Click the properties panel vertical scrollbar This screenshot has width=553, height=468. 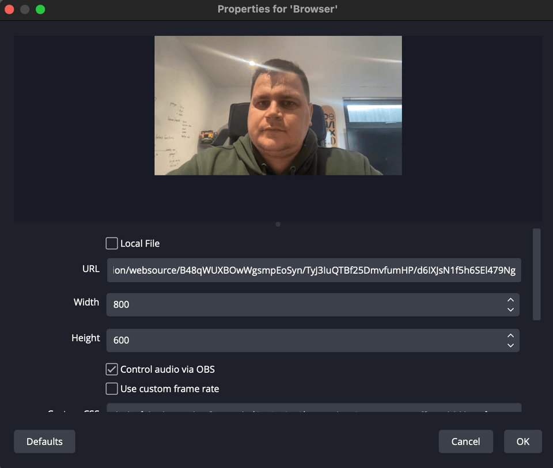pos(536,274)
